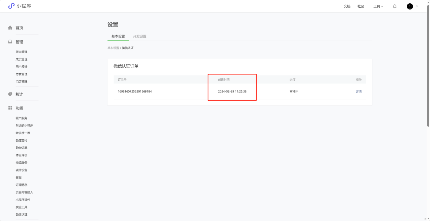Click the account avatar icon
Viewport: 430px width, 221px height.
(410, 6)
